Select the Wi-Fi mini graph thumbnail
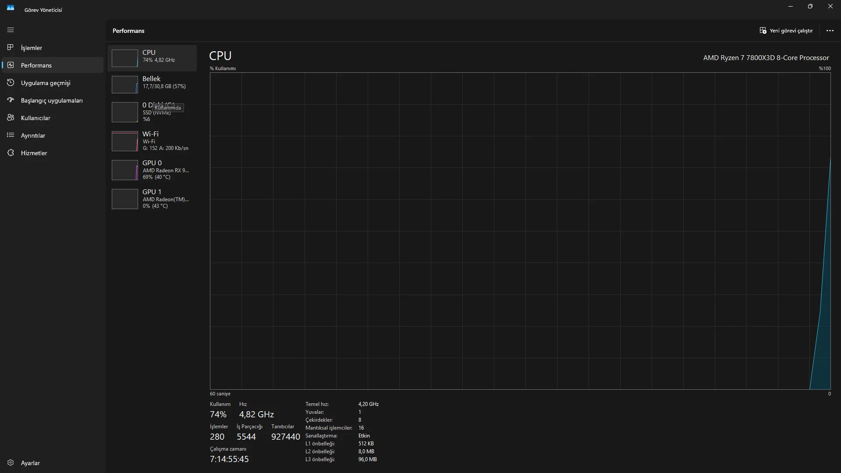This screenshot has width=841, height=473. click(x=124, y=141)
